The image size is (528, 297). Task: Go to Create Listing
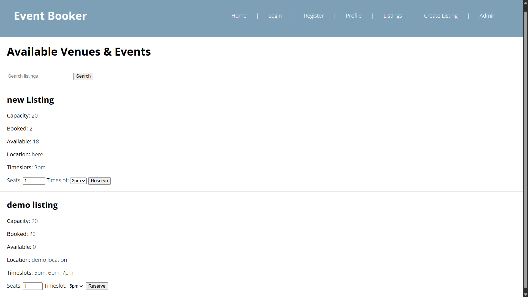pyautogui.click(x=441, y=16)
